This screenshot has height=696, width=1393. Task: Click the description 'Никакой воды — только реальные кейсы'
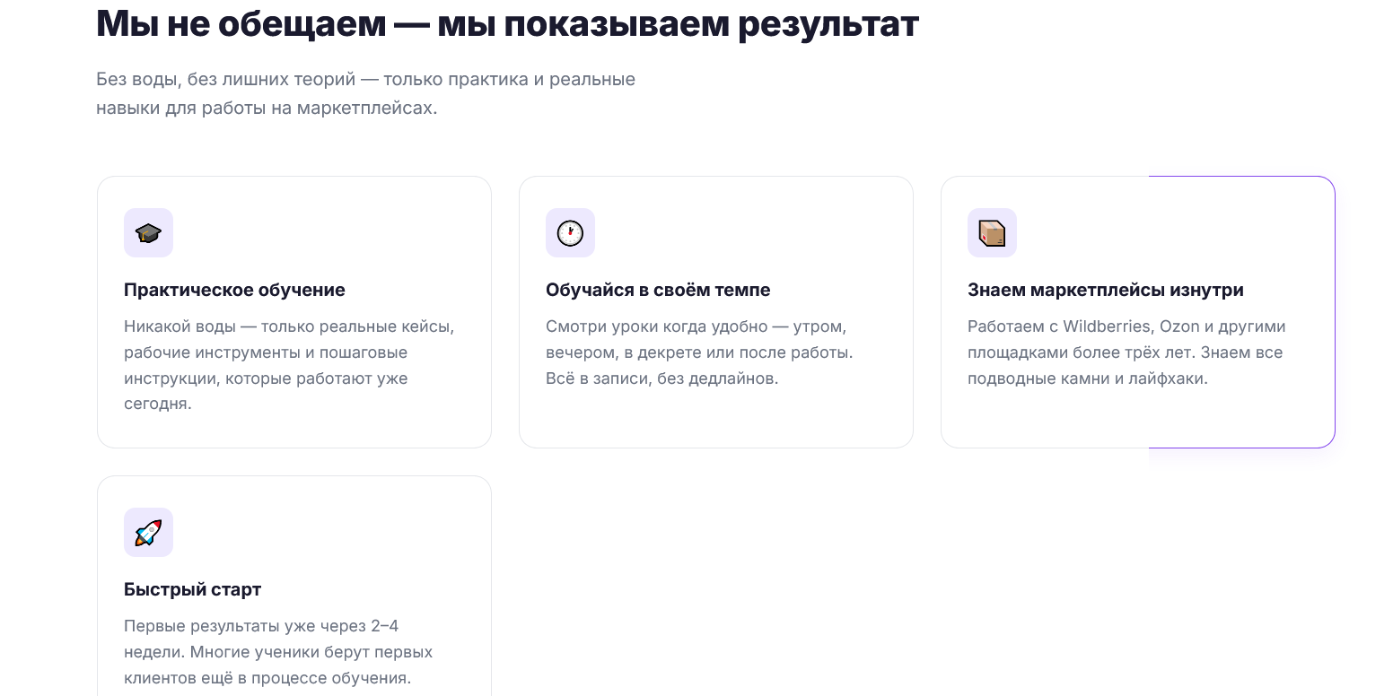[x=289, y=365]
